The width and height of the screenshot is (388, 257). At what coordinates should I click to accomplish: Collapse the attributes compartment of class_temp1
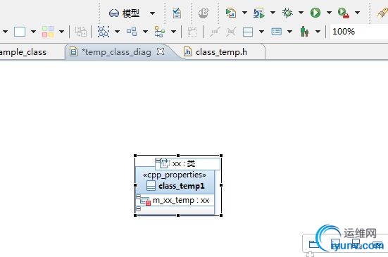[x=138, y=196]
